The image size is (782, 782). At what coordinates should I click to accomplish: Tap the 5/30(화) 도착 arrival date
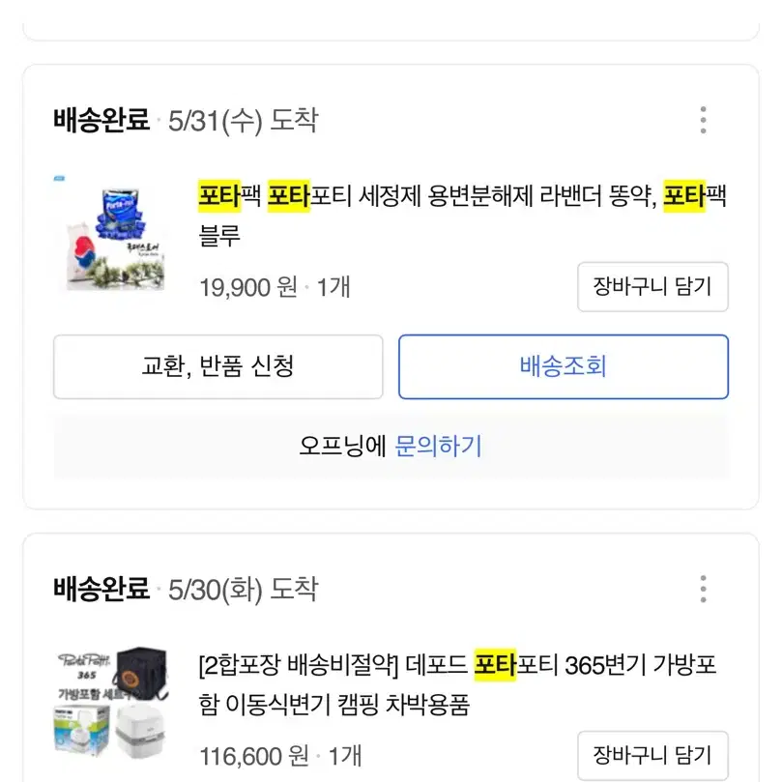[x=243, y=590]
